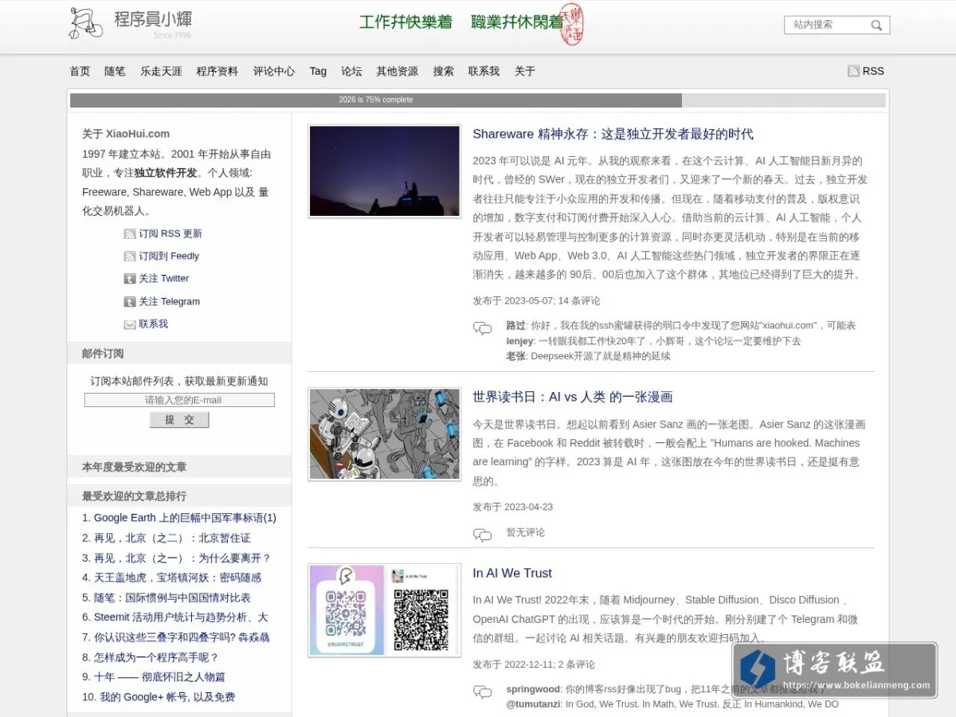
Task: Click the feed icon beside 订阅到 Feedly
Action: click(130, 256)
